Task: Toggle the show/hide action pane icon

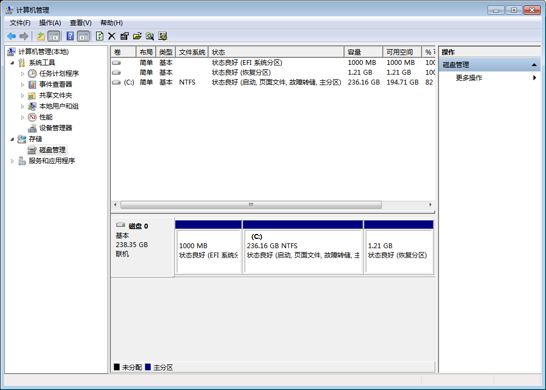Action: 83,36
